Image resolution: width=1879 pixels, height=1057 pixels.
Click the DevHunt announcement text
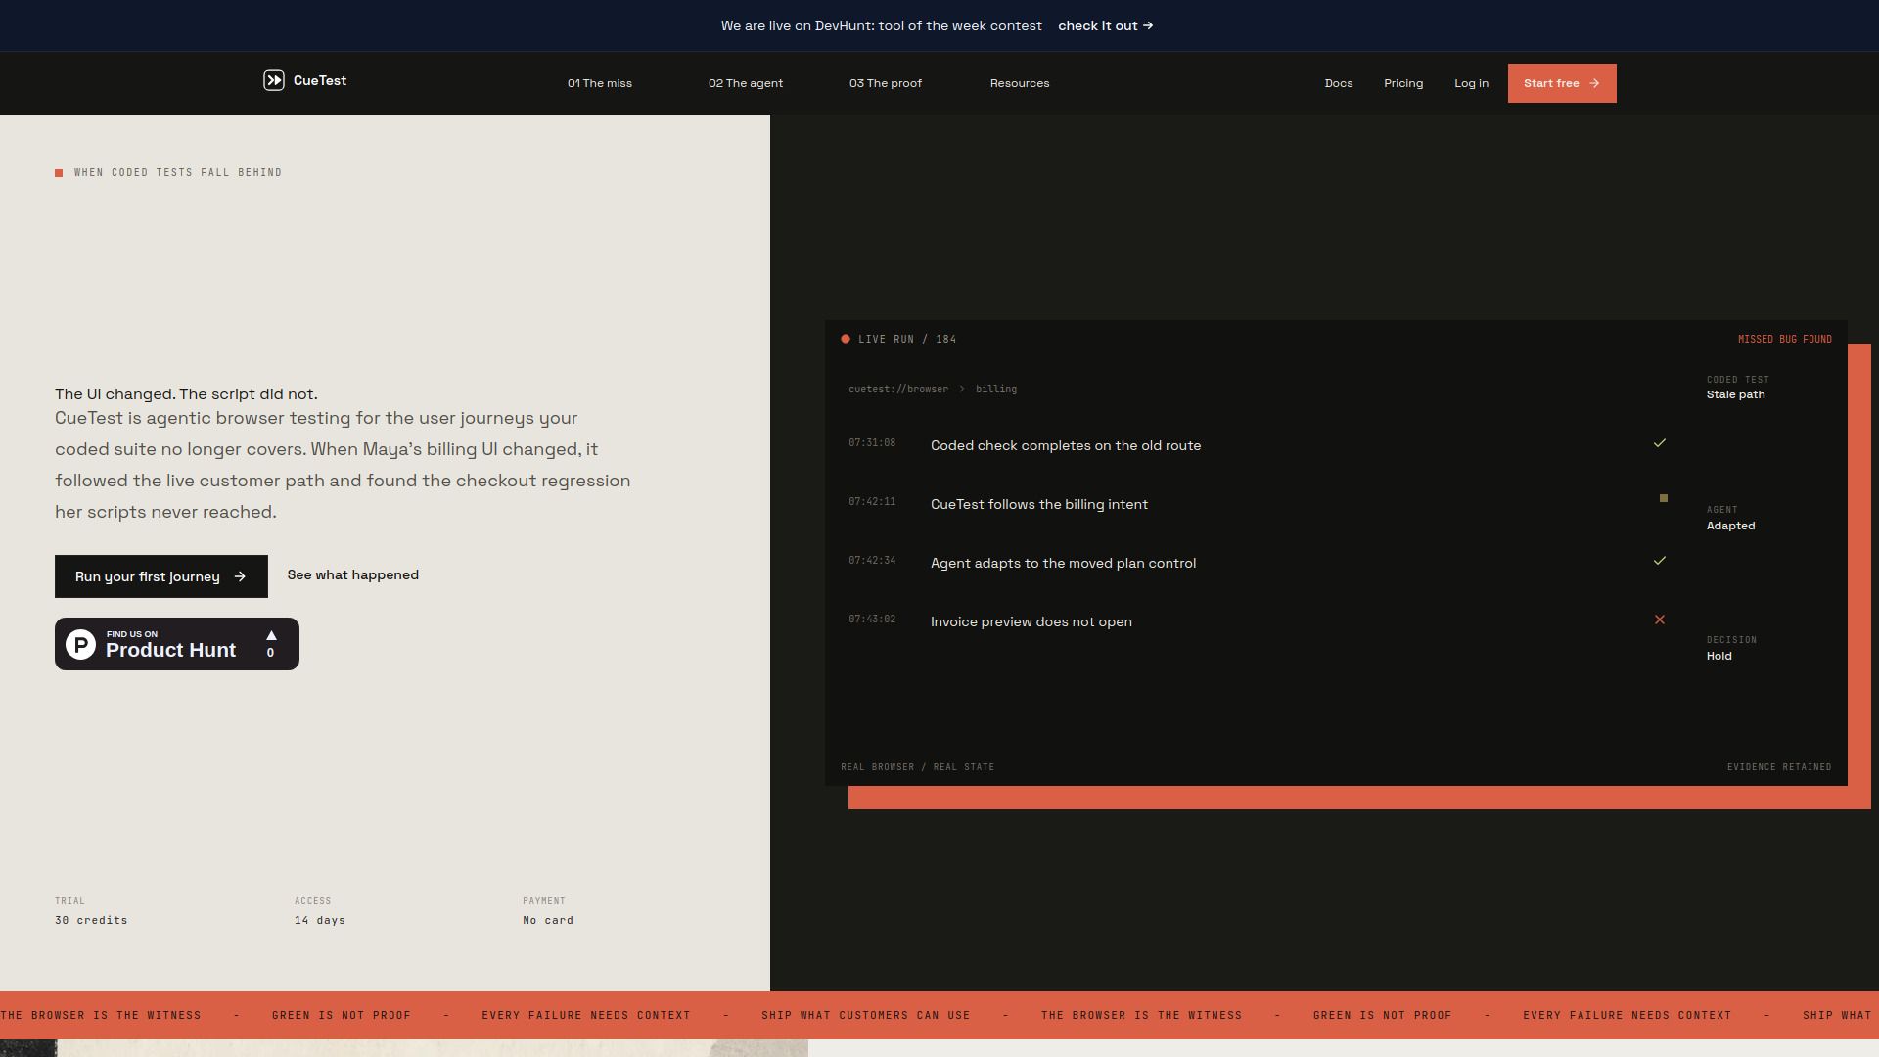tap(882, 25)
